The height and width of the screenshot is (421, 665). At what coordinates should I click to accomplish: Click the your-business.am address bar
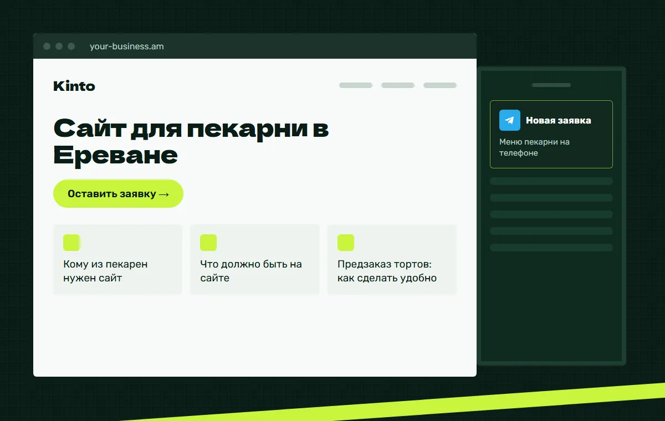[x=127, y=47]
